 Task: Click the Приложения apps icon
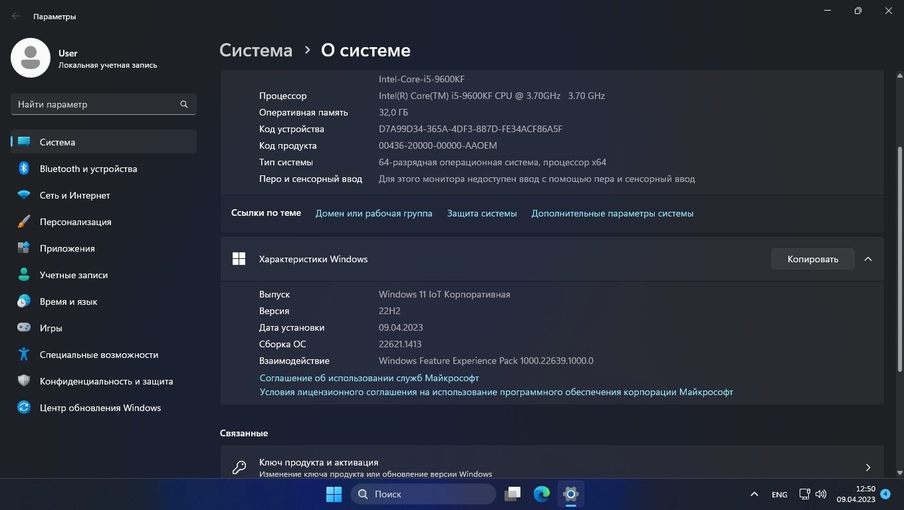point(24,248)
